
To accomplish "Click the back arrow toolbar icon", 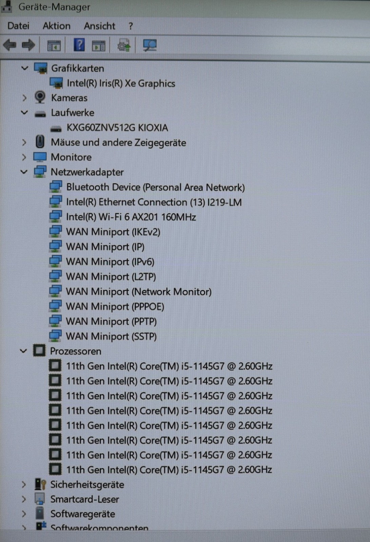I will point(9,45).
